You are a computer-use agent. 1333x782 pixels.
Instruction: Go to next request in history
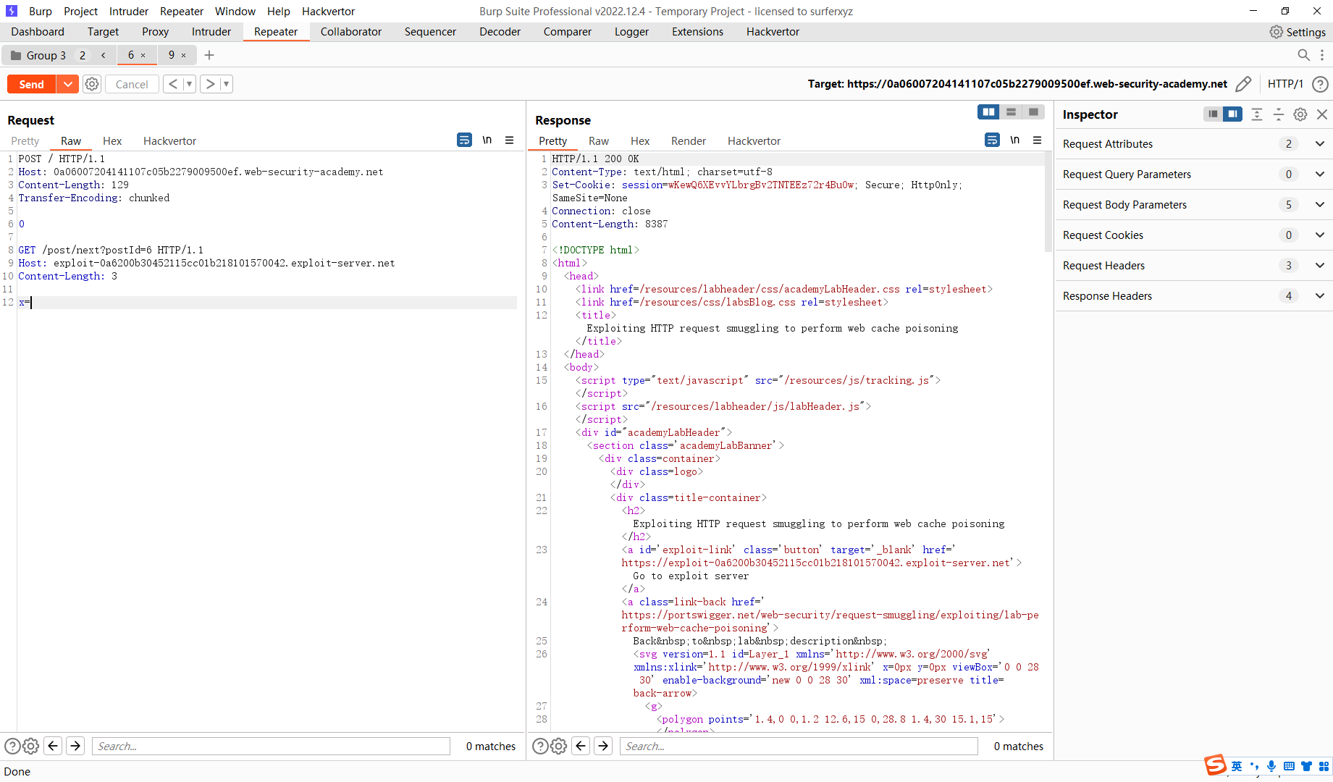[210, 84]
